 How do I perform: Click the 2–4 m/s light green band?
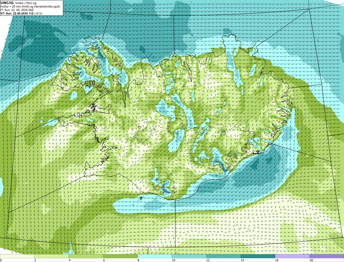click(52, 256)
